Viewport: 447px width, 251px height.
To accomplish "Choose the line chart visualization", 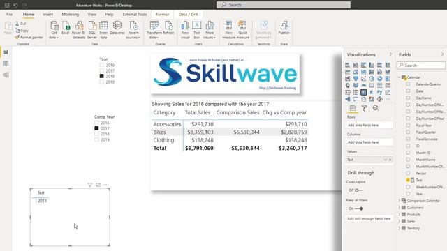I will (348, 72).
